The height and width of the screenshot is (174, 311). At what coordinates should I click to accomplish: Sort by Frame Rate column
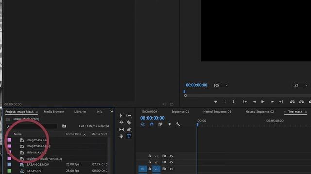[x=73, y=134]
